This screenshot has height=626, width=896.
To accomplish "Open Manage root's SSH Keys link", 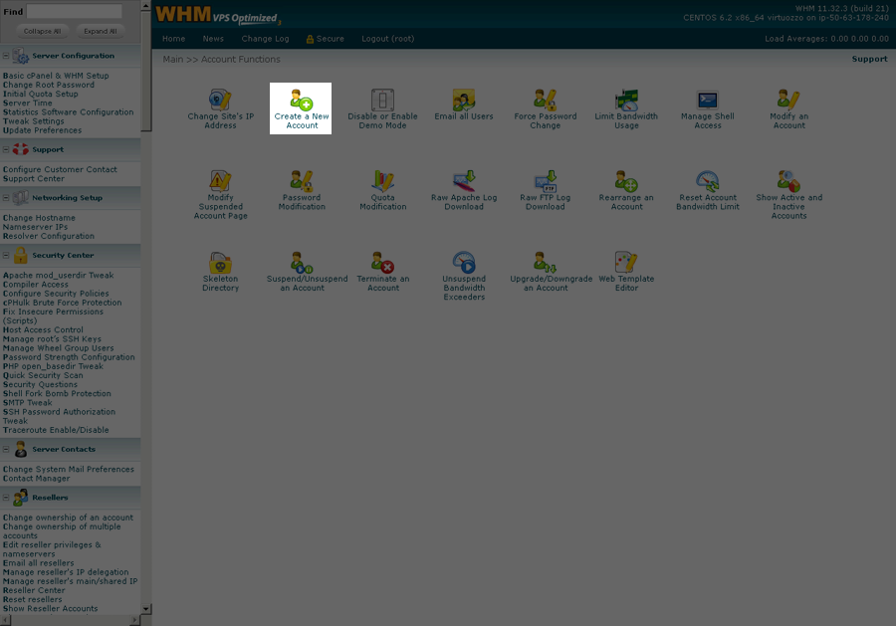I will point(52,339).
